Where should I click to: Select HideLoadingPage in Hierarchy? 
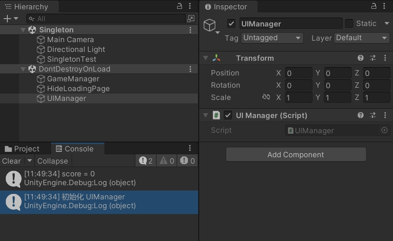click(x=78, y=89)
